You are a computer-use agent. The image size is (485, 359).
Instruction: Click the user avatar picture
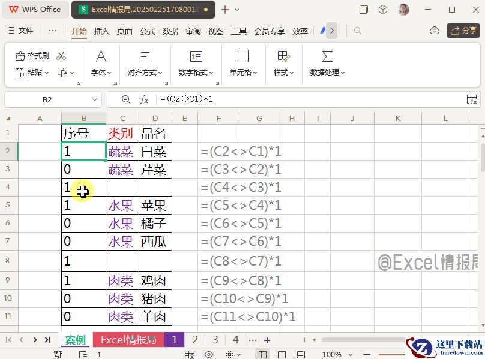403,10
